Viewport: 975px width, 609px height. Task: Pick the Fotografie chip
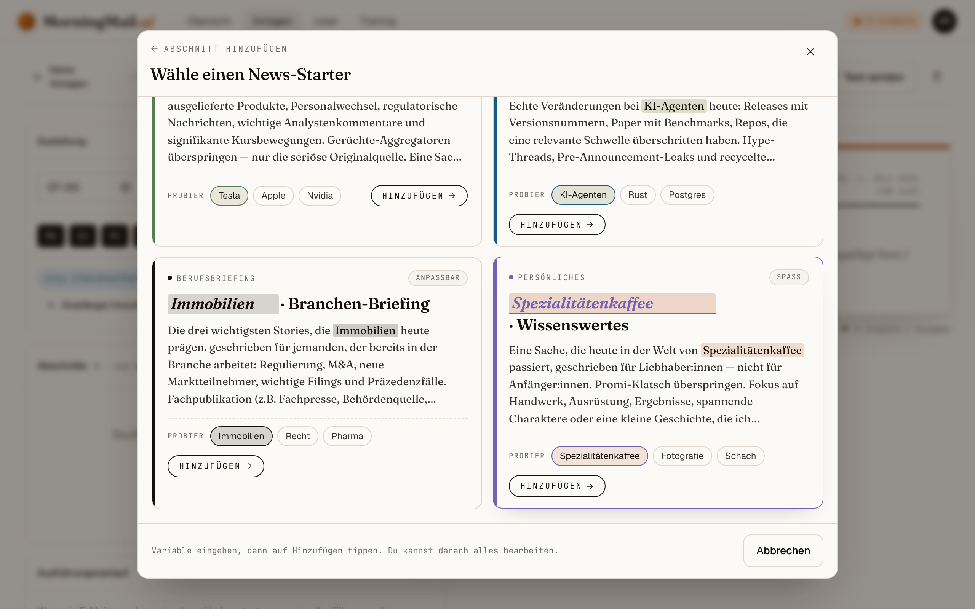[682, 456]
